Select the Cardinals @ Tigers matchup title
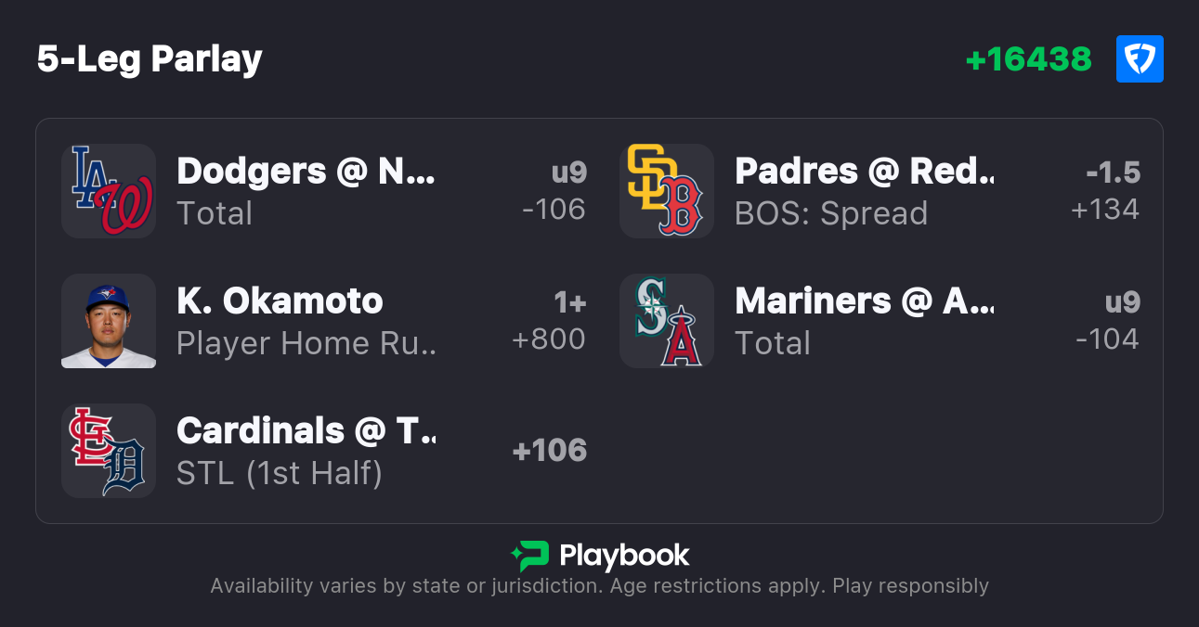The image size is (1199, 627). pos(306,431)
